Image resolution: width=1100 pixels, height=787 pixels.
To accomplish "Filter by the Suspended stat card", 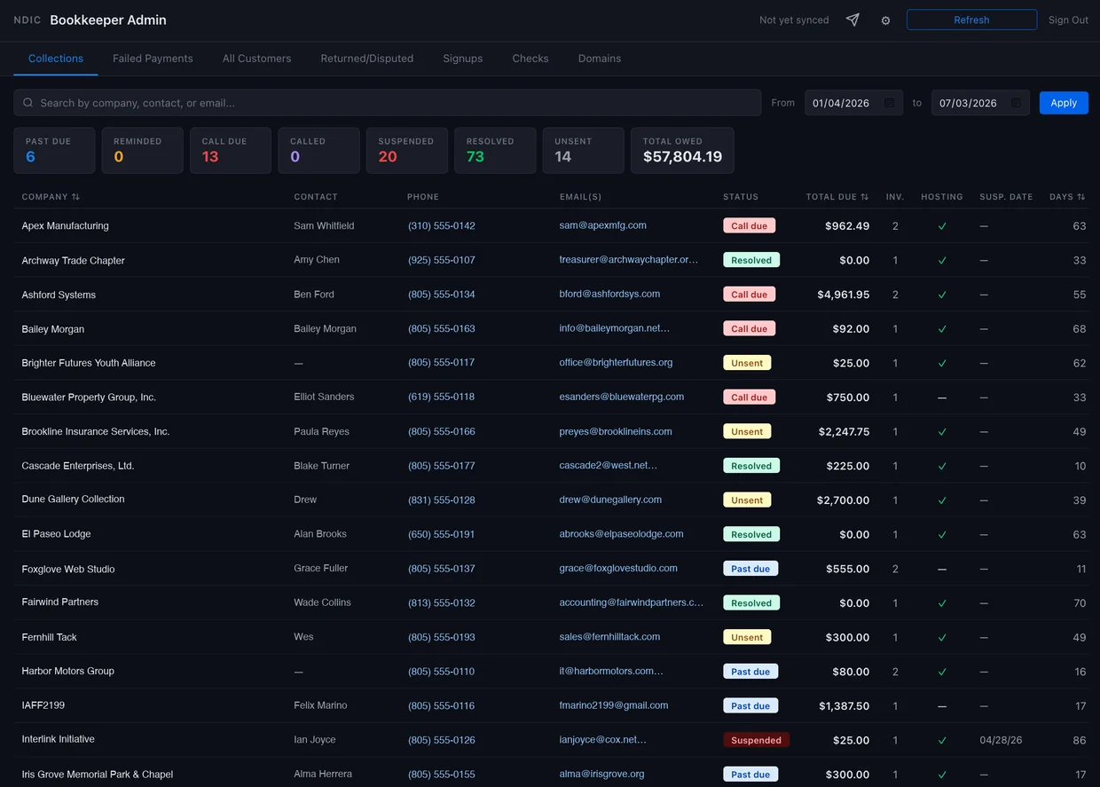I will pos(407,151).
